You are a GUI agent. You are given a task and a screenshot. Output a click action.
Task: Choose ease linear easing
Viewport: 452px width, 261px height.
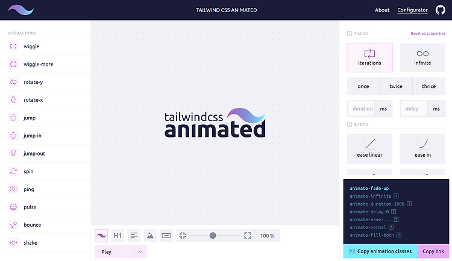point(369,149)
